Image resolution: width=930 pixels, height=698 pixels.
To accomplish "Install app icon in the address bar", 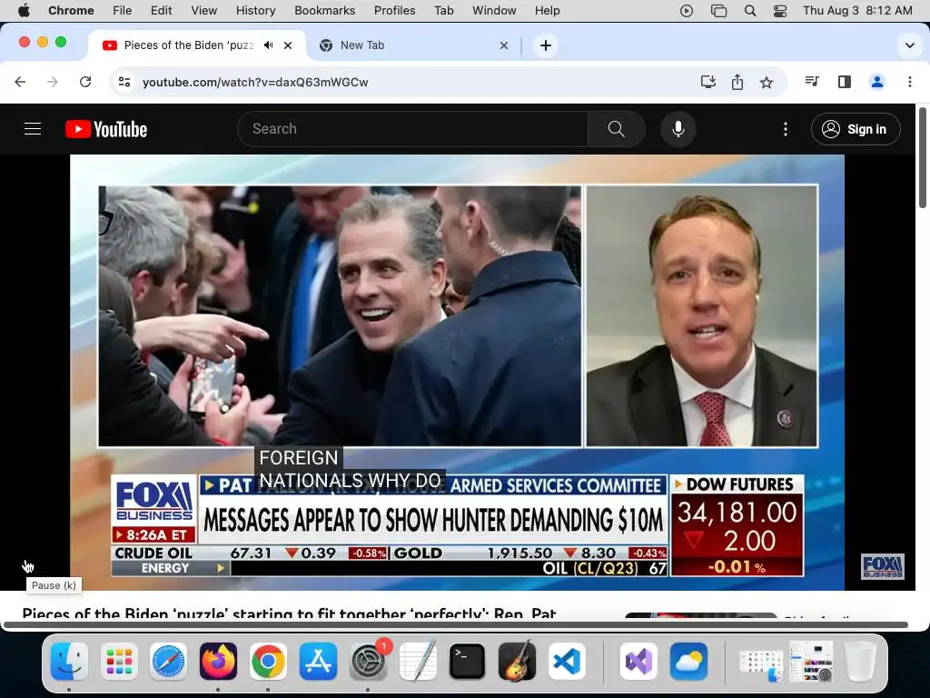I will pos(708,82).
